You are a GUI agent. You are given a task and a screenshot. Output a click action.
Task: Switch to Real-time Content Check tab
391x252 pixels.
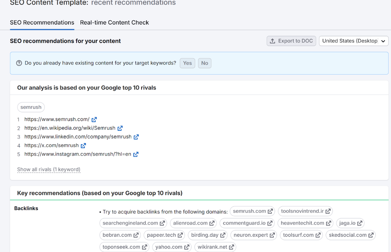click(114, 22)
